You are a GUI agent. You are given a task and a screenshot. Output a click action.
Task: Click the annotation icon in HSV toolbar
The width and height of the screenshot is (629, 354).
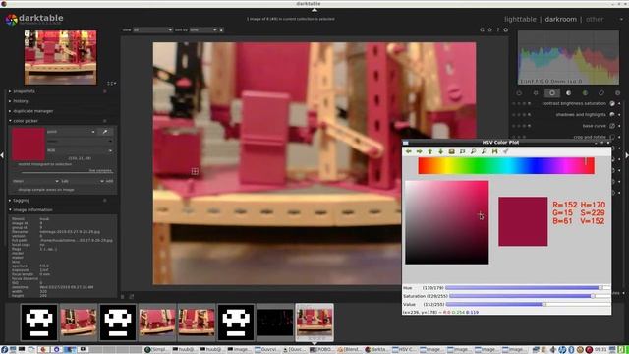pyautogui.click(x=463, y=151)
